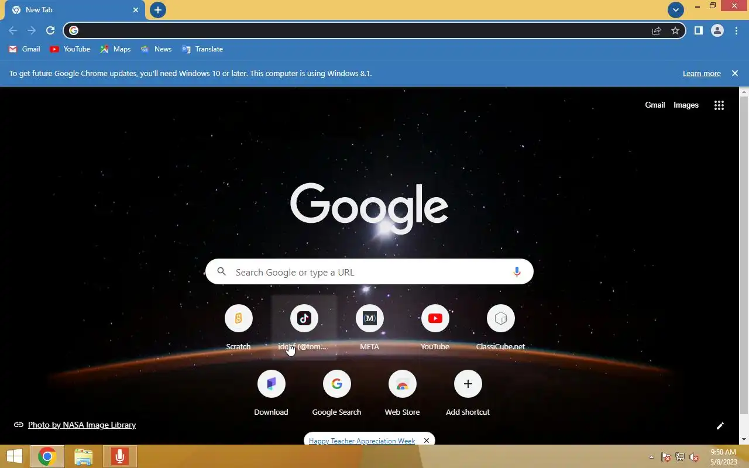This screenshot has height=468, width=749.
Task: Dismiss the Chrome update infobar
Action: click(735, 73)
